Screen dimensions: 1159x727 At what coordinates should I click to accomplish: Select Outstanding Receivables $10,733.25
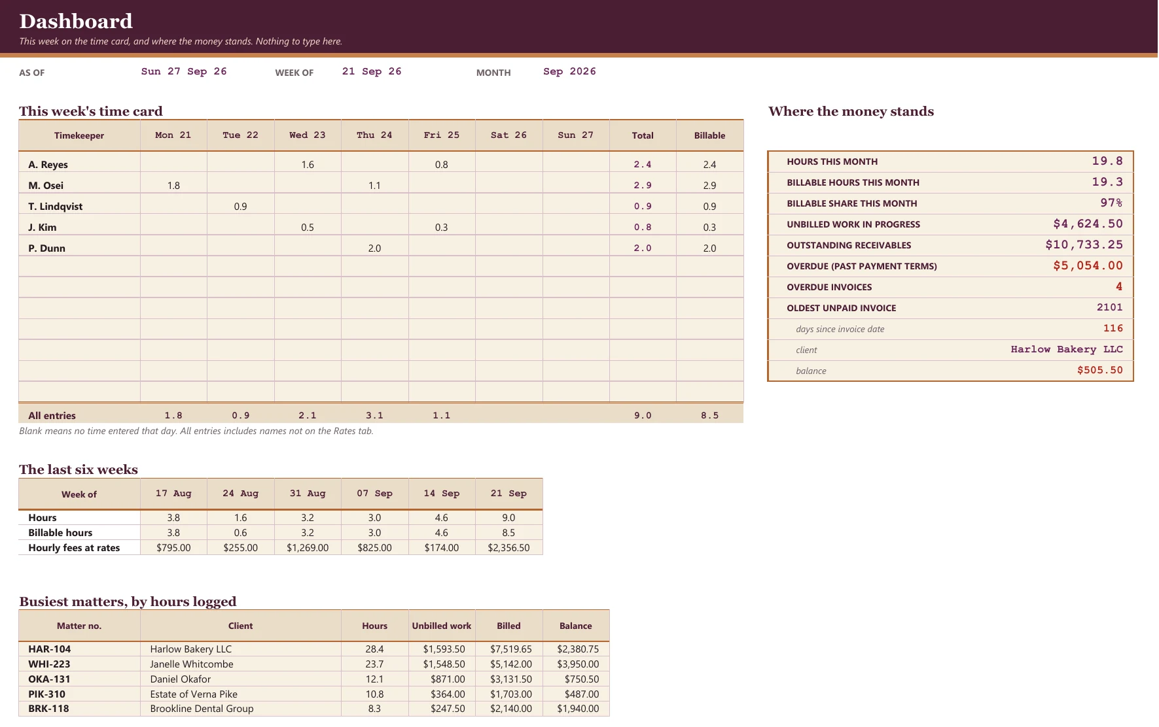coord(1084,245)
